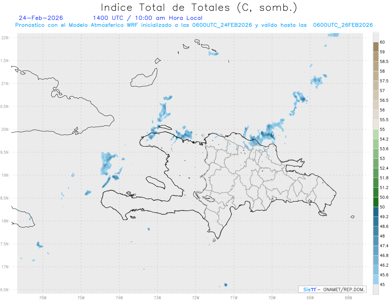Click the '71W' longitude label

coord(234,298)
